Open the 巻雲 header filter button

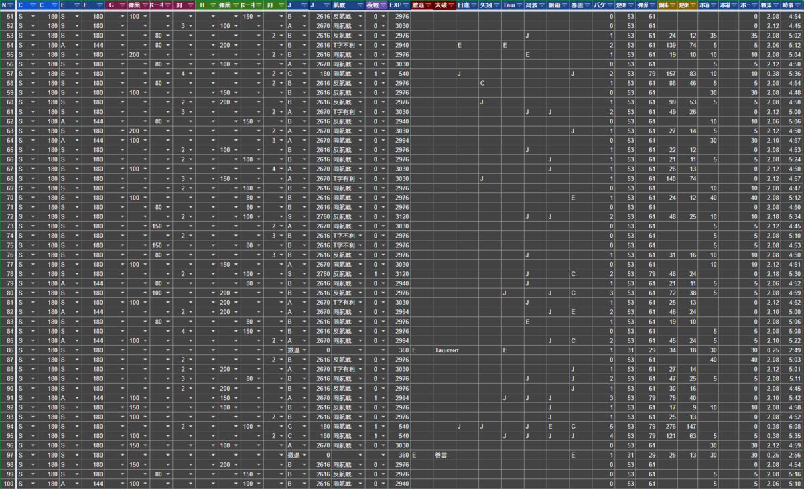(x=588, y=5)
